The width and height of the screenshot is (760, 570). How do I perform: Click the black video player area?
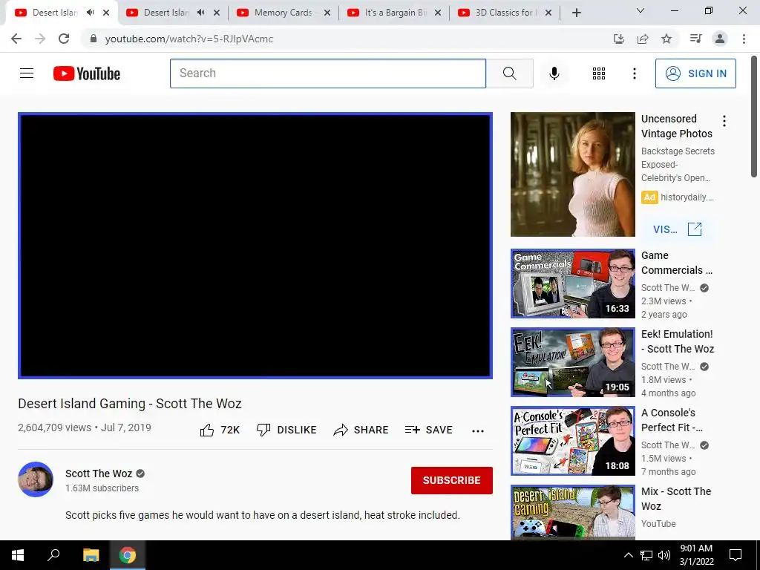[x=255, y=246]
